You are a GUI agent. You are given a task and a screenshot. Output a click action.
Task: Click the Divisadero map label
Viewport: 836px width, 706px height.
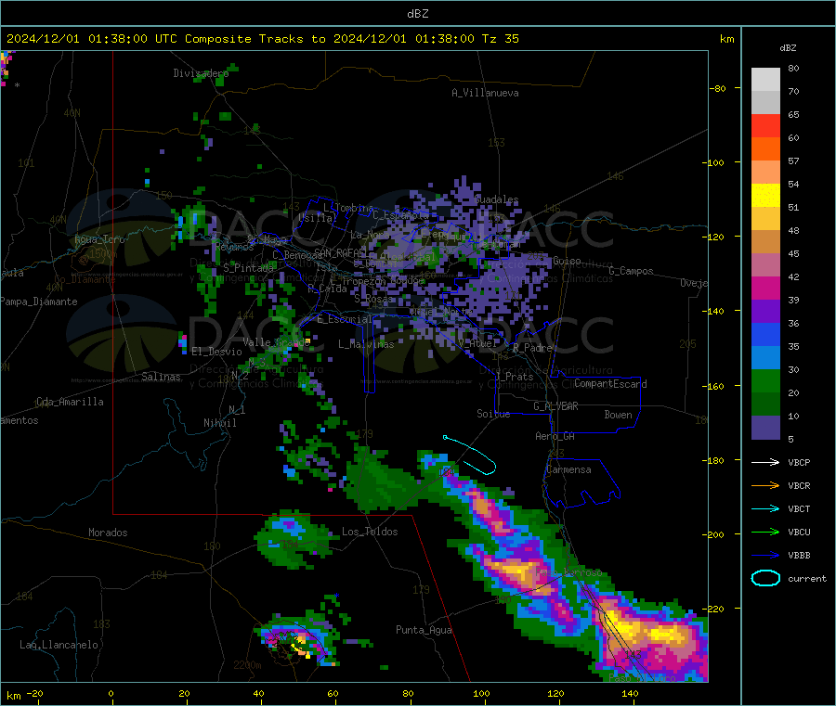[201, 73]
